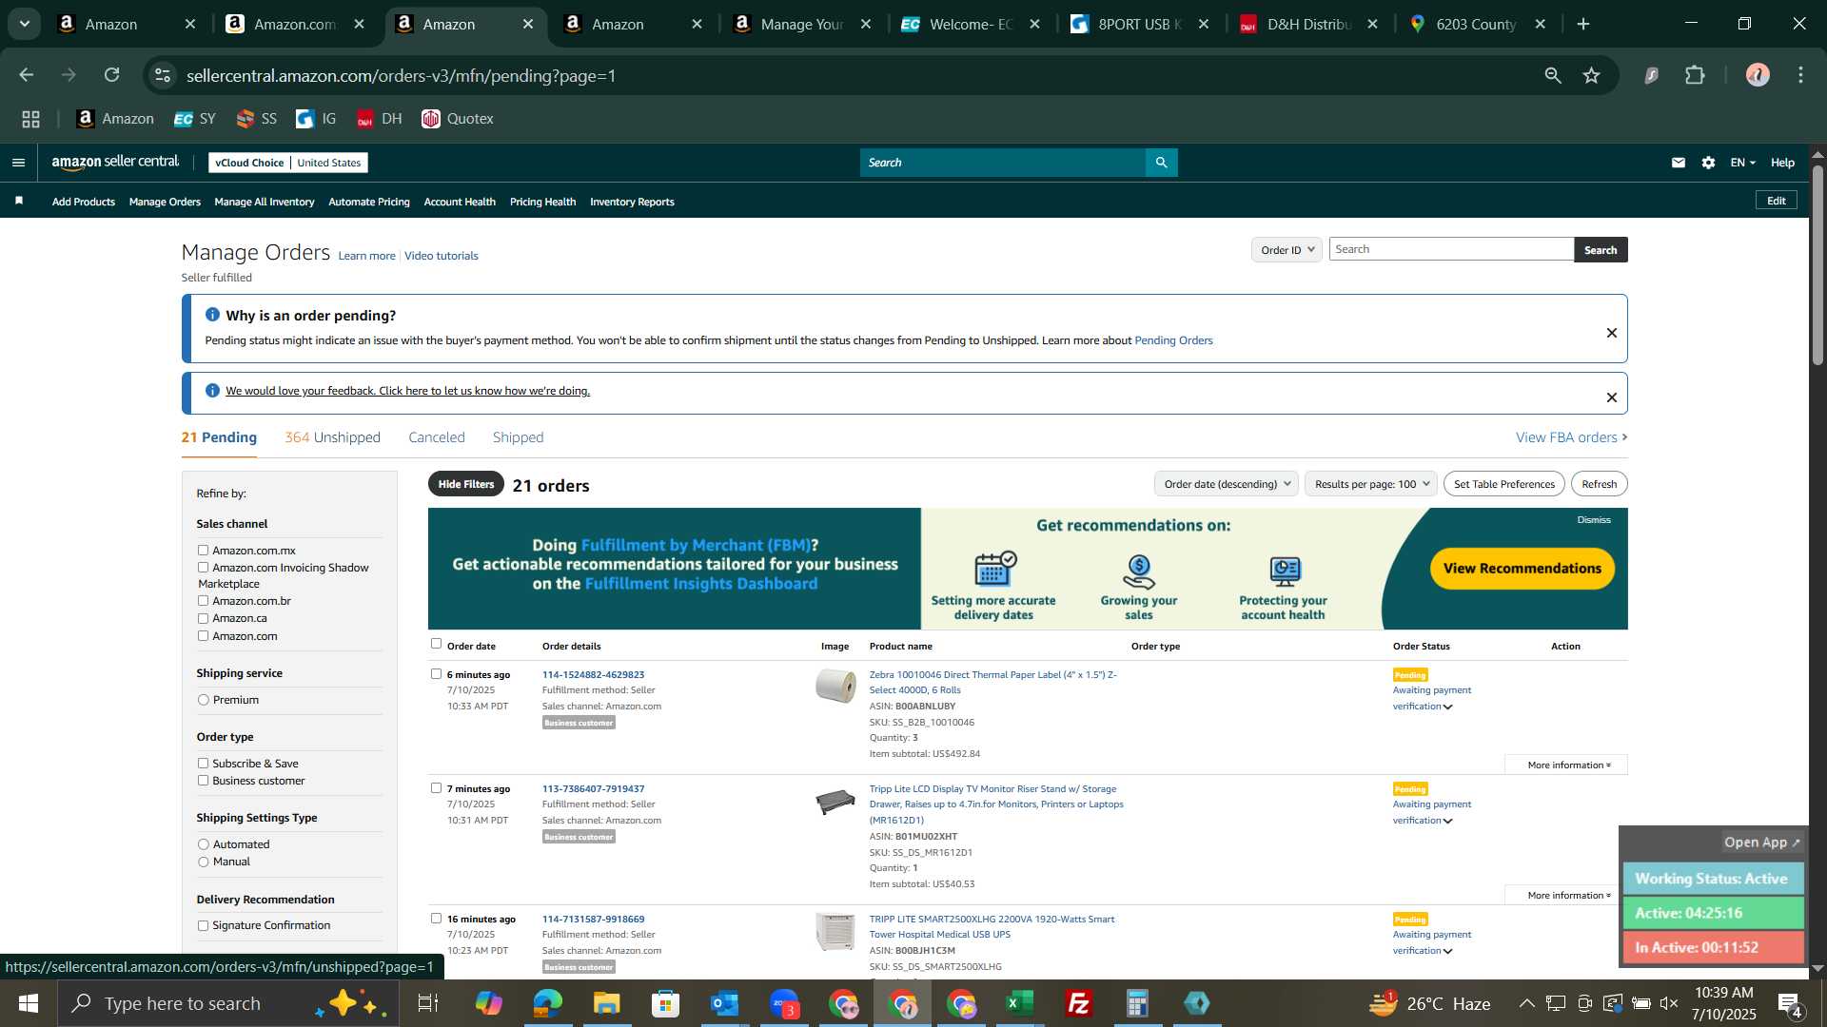
Task: Tick the Subscribe & Save checkbox
Action: tap(203, 764)
